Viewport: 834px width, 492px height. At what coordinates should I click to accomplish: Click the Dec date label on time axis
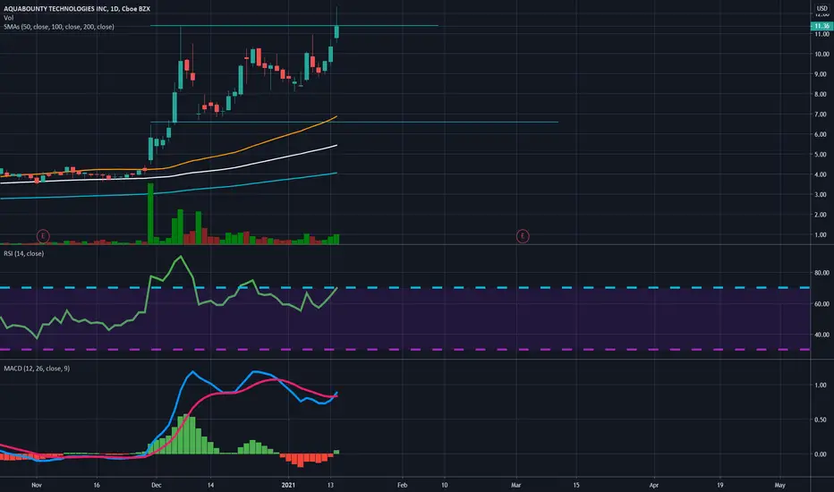[156, 485]
